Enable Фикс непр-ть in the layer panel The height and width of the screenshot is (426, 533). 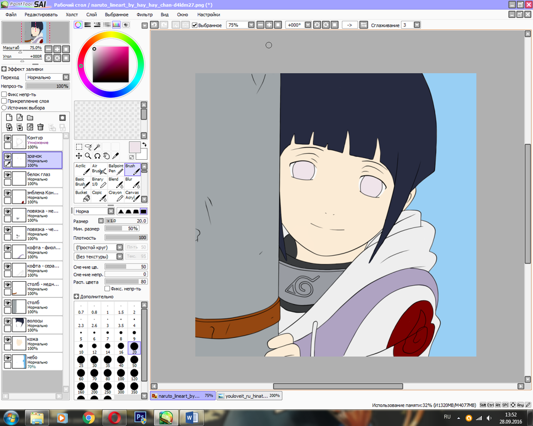(4, 94)
